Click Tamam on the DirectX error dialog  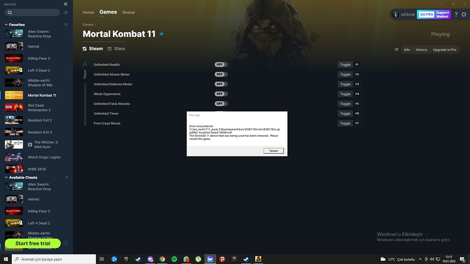(273, 150)
